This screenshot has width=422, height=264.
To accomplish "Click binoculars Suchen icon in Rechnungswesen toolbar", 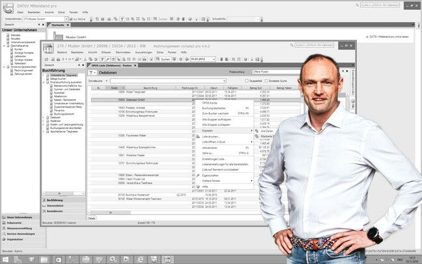I will [158, 59].
